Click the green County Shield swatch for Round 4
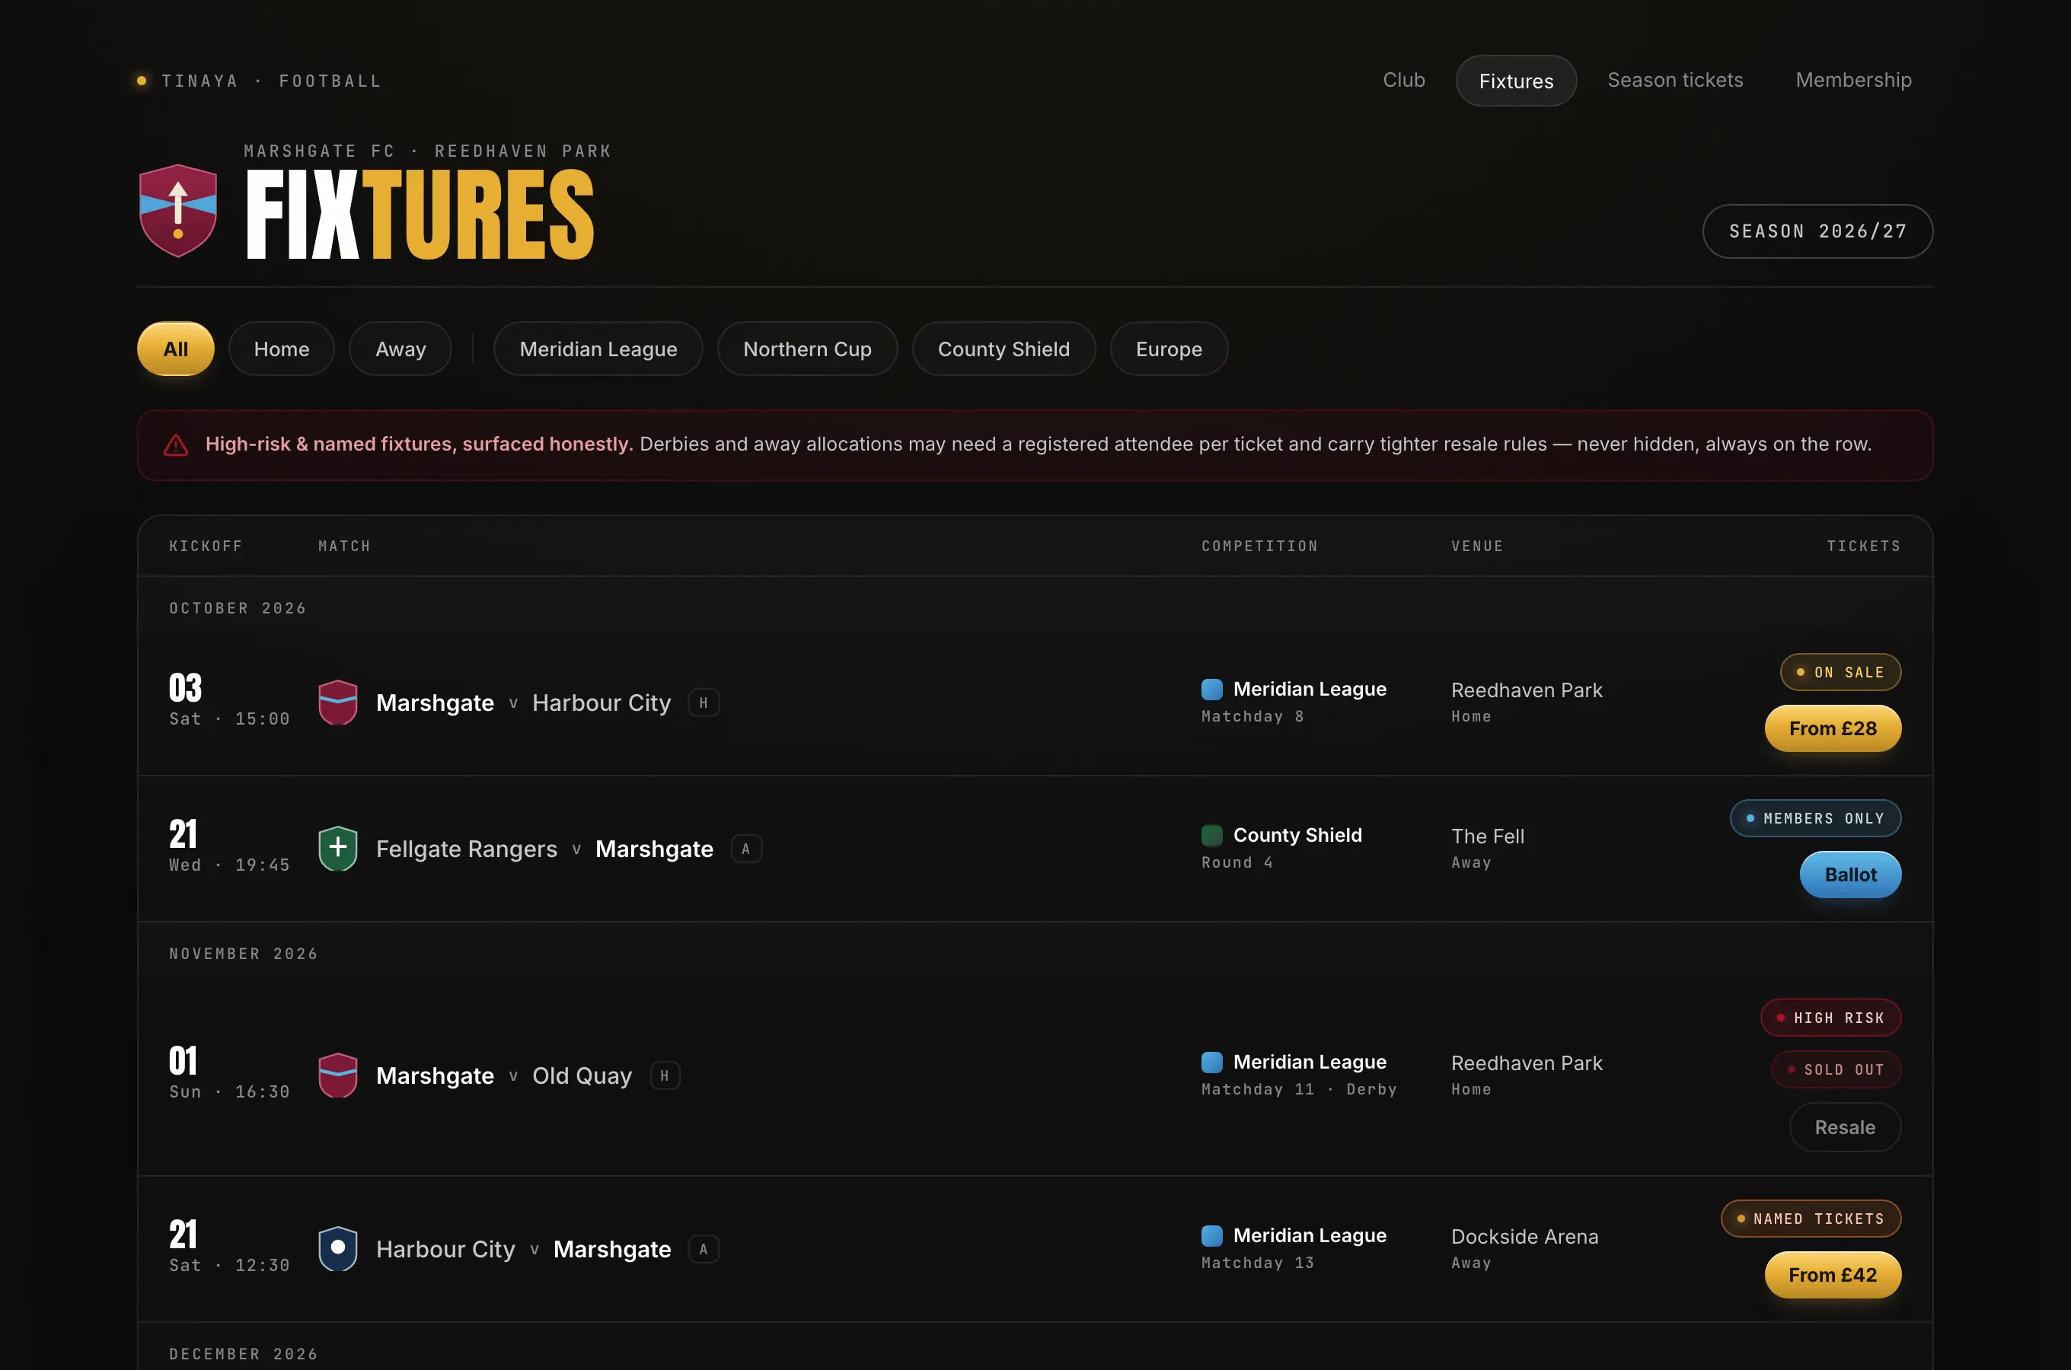 coord(1212,835)
